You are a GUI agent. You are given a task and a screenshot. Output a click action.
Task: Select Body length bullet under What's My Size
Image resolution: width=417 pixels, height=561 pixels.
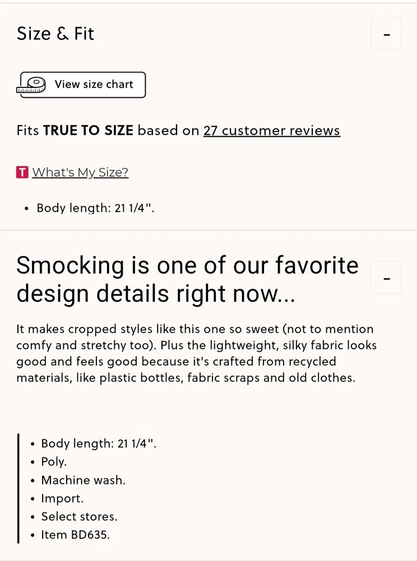pos(95,208)
